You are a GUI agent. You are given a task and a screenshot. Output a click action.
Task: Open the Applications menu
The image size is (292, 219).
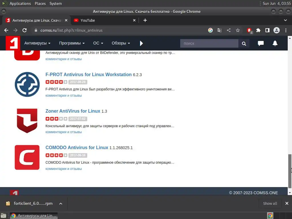click(20, 3)
